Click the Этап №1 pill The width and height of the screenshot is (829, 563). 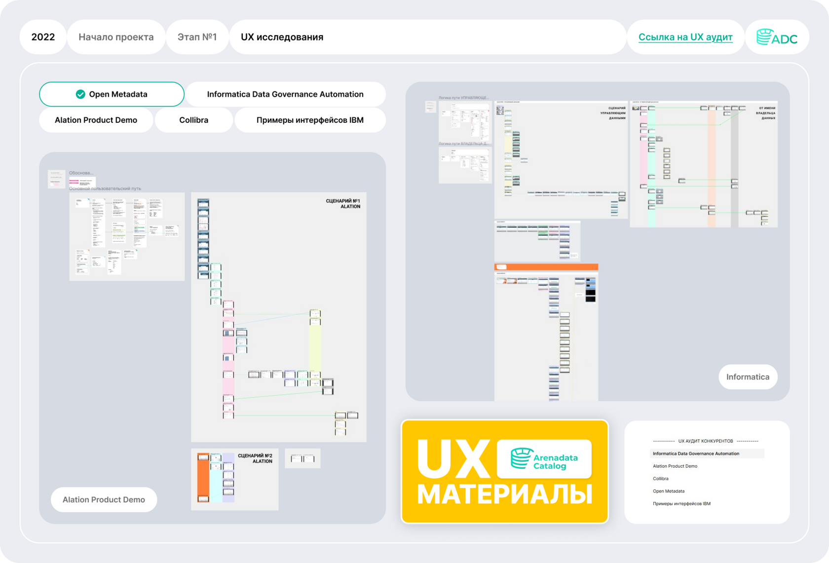pos(197,37)
